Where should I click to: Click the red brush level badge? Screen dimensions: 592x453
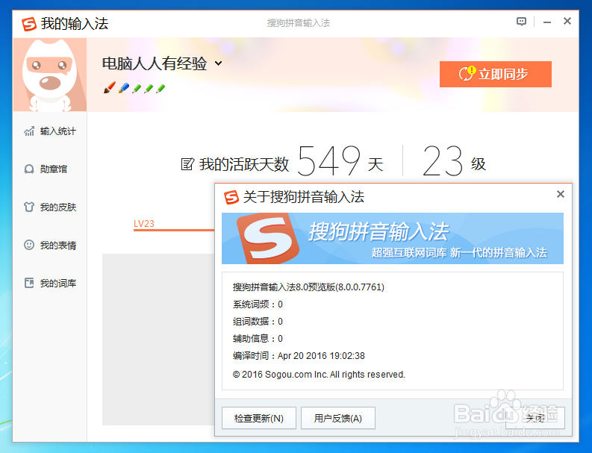tap(110, 88)
